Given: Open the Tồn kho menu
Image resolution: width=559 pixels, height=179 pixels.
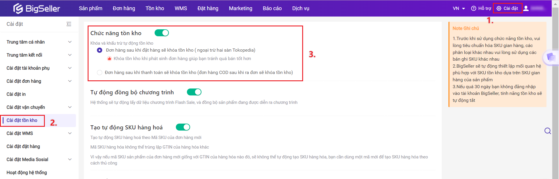Looking at the screenshot, I should 155,8.
